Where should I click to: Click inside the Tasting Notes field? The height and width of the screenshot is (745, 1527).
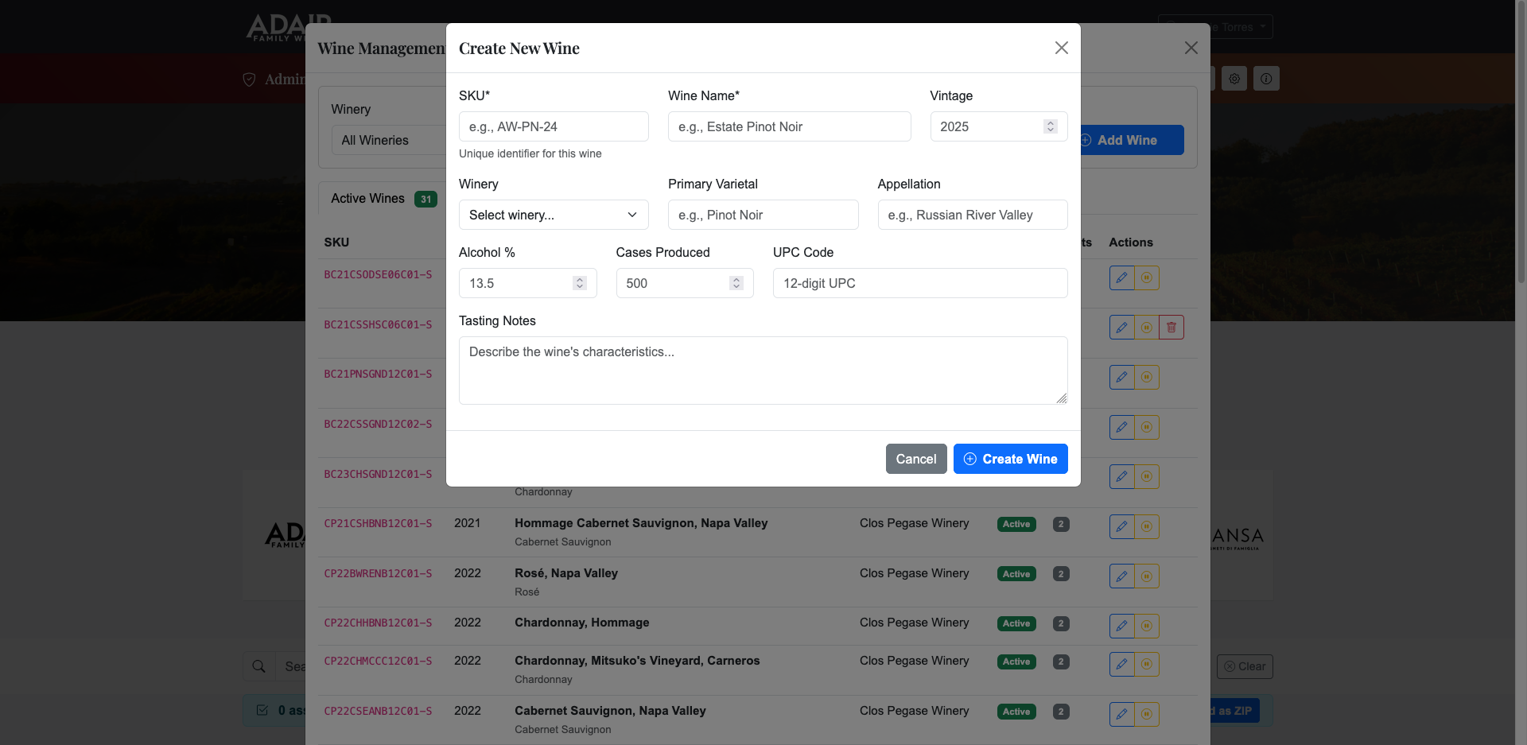[763, 370]
